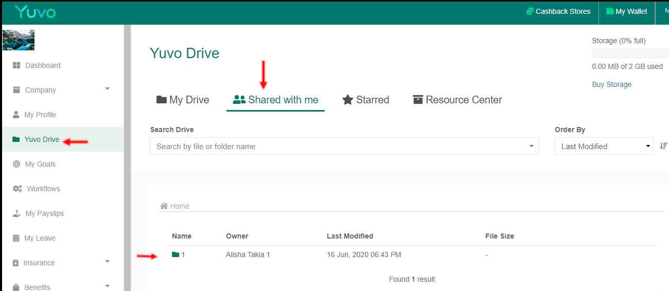
Task: Click the Benefits bag icon
Action: point(16,287)
